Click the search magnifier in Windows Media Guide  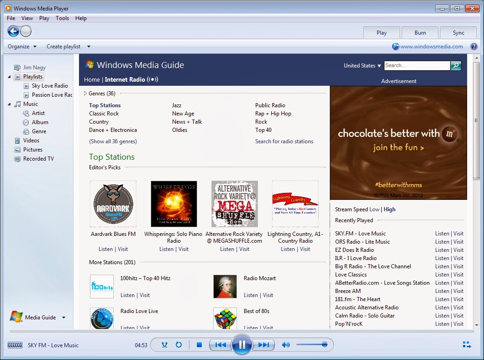point(455,66)
